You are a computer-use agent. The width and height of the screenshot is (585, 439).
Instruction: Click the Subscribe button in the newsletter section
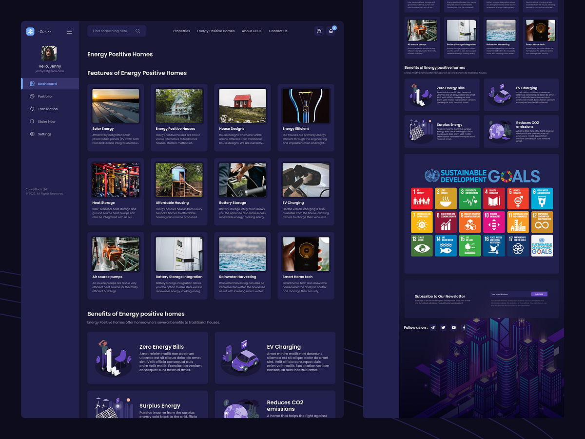coord(540,294)
